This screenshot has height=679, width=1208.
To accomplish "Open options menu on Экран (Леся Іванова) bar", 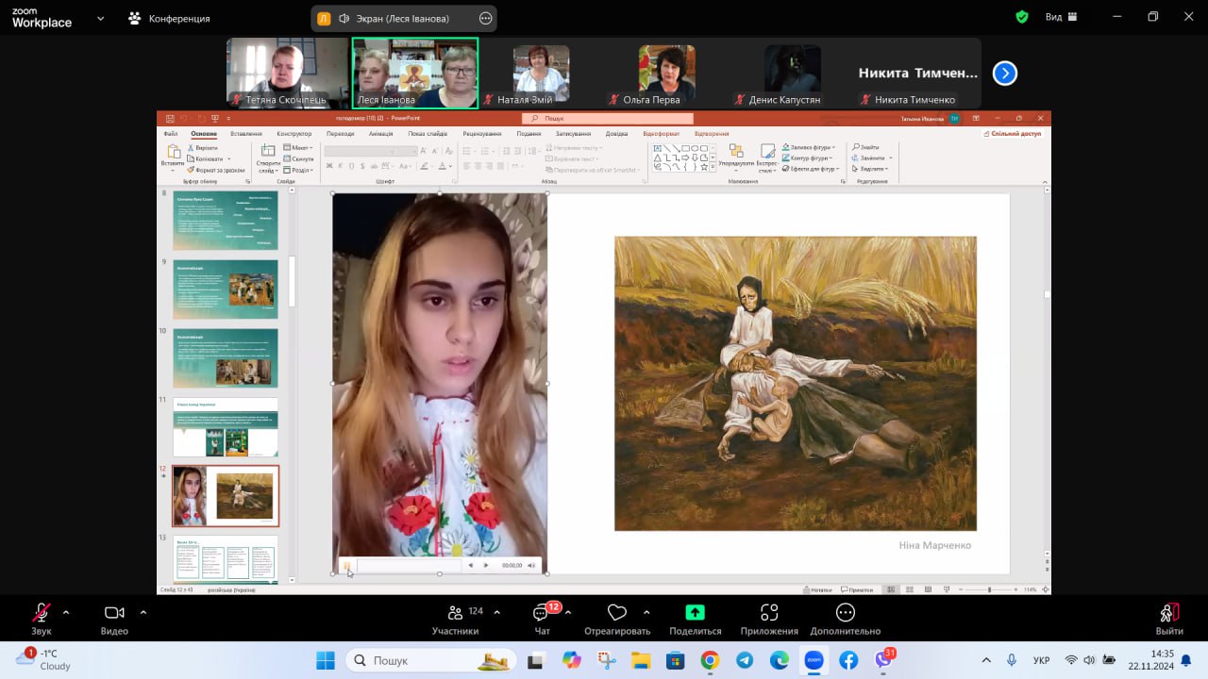I will tap(486, 18).
